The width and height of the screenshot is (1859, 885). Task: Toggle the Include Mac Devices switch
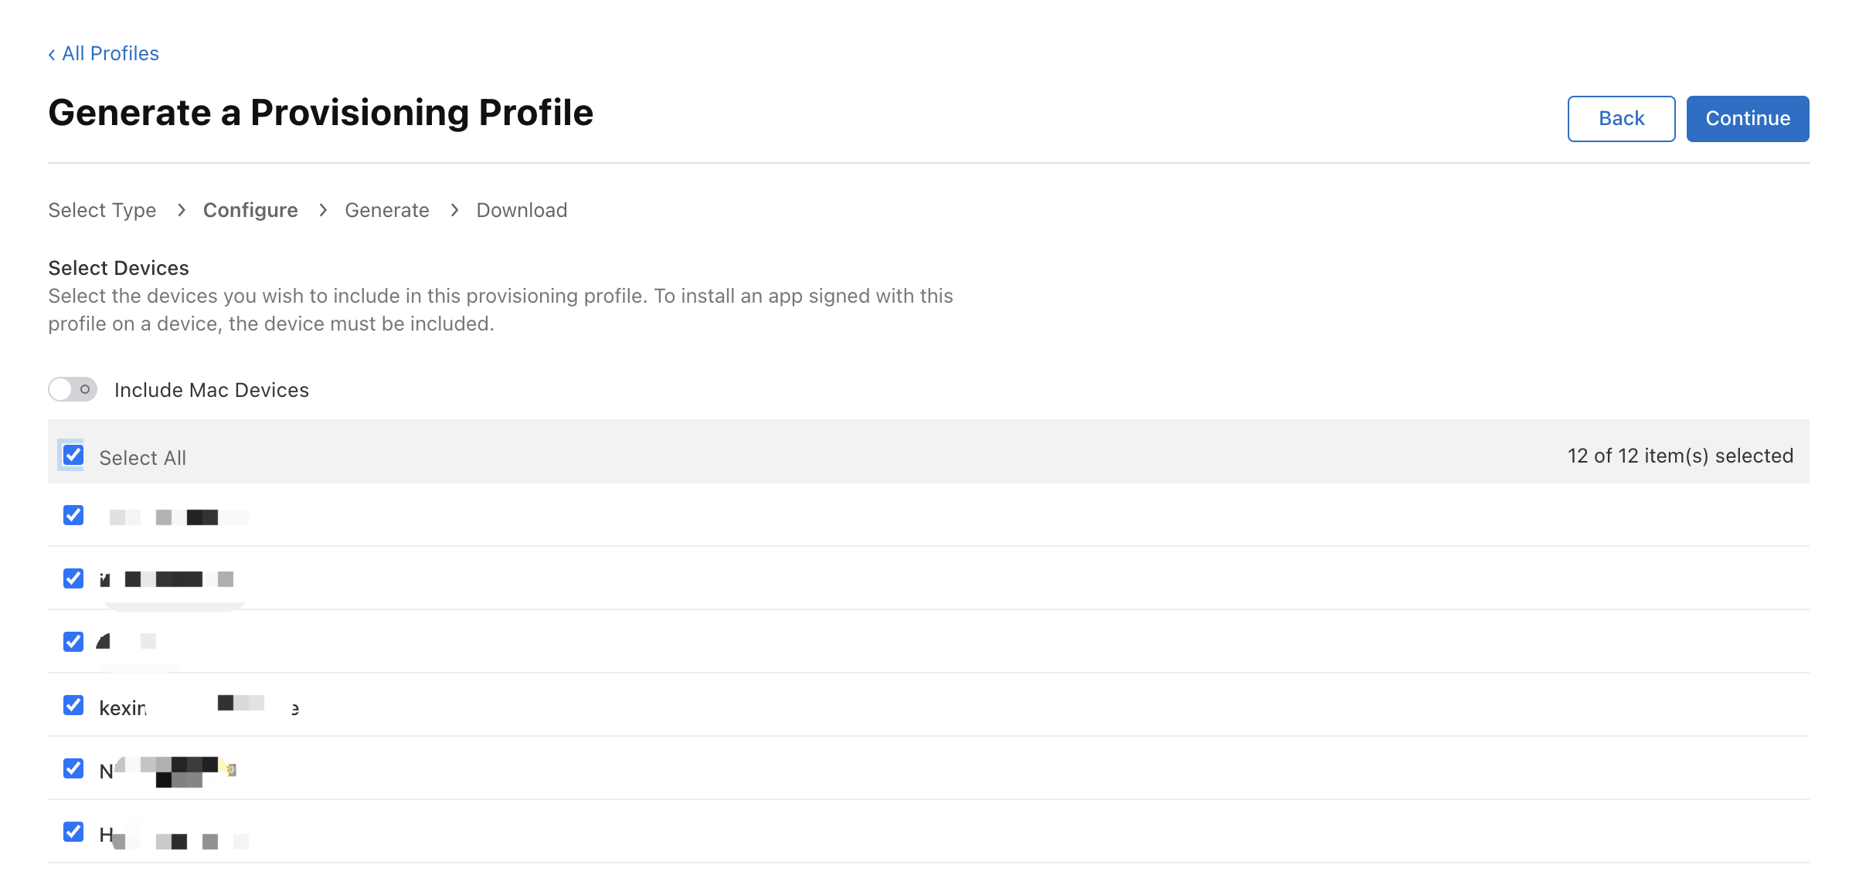(73, 389)
